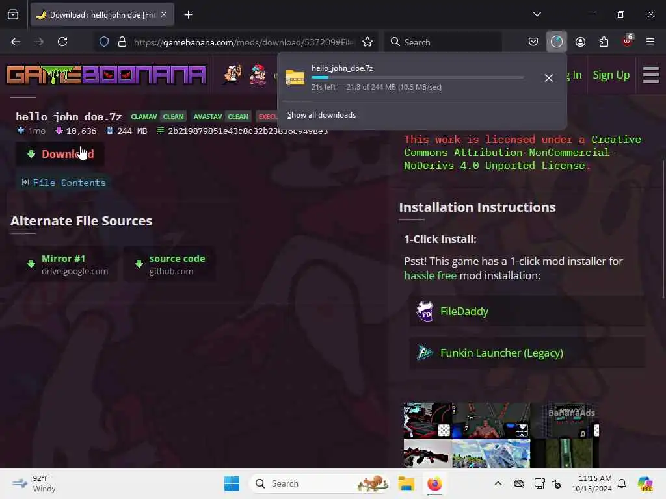666x499 pixels.
Task: Click the Sign Up link
Action: coord(611,75)
